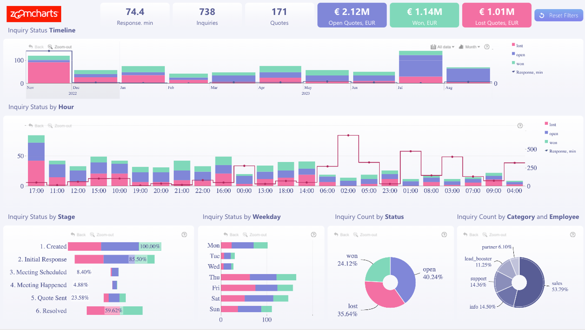The width and height of the screenshot is (585, 330).
Task: Click the calendar icon on the timeline toolbar
Action: coord(434,46)
